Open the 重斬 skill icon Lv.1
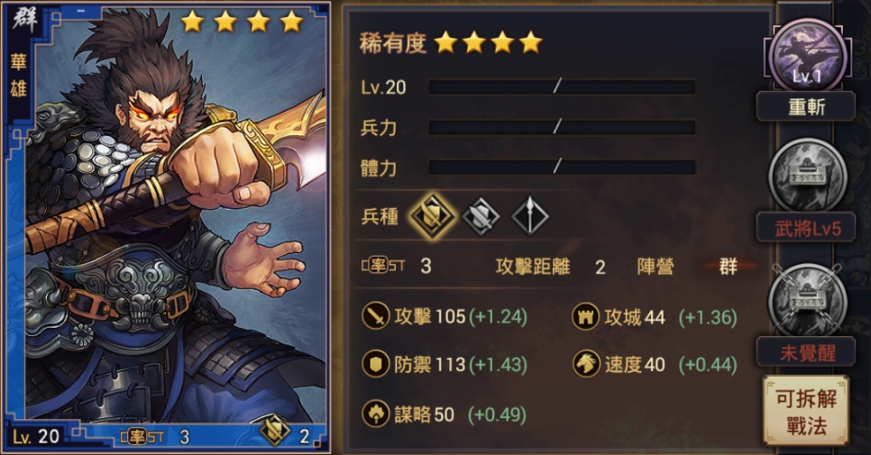This screenshot has width=871, height=455. (x=805, y=55)
